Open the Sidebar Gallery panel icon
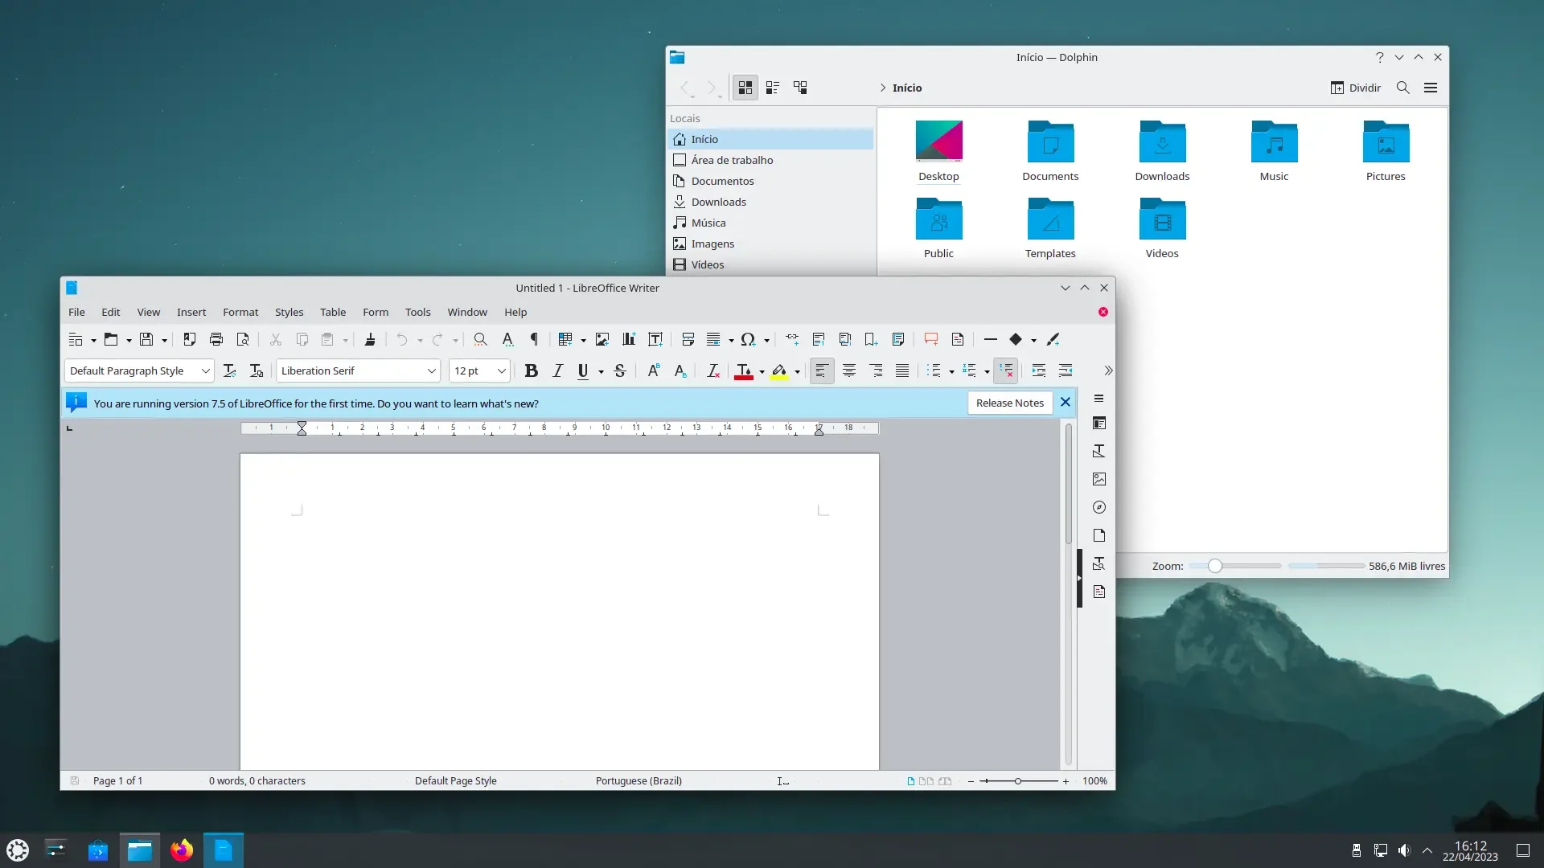Screen dimensions: 1544x868 tap(1099, 479)
